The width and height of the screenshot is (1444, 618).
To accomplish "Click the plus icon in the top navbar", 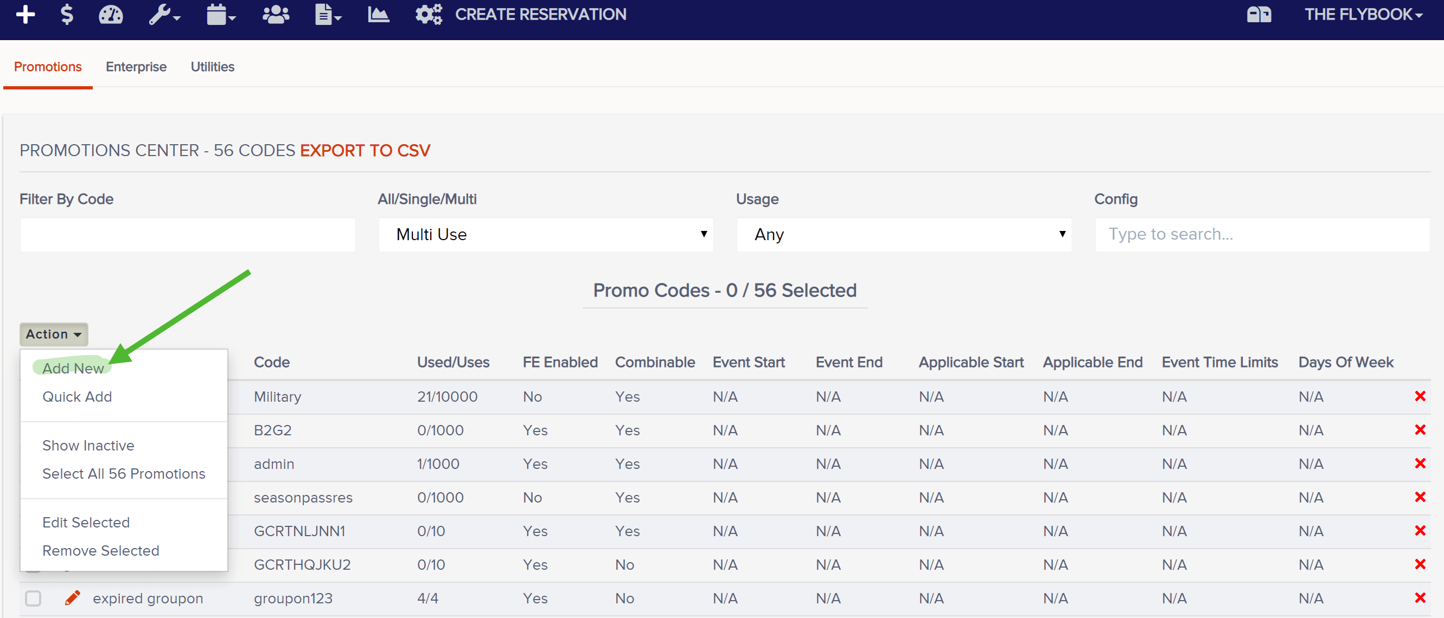I will [25, 15].
